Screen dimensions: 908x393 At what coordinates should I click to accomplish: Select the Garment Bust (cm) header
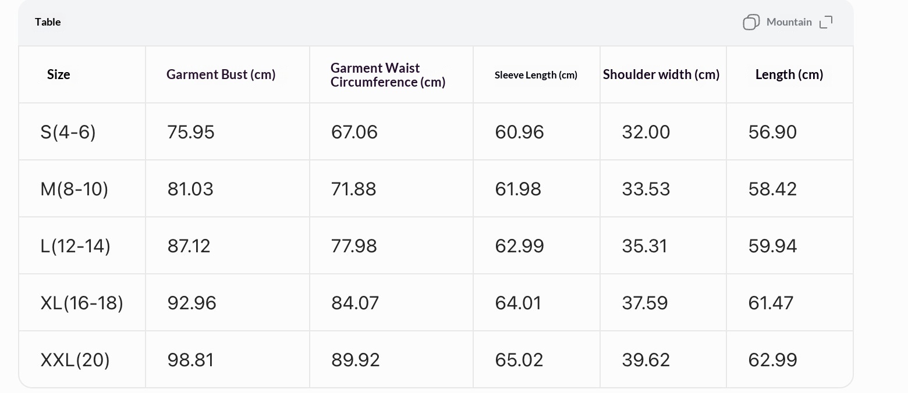(x=221, y=74)
